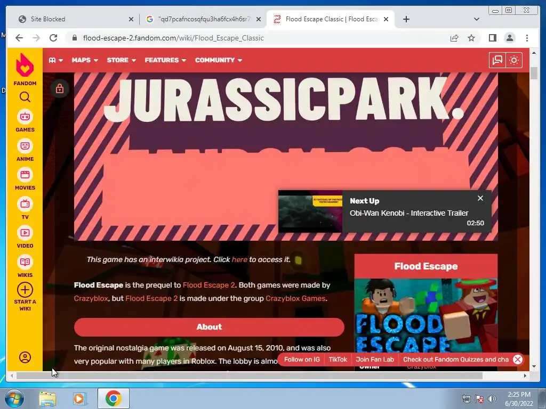
Task: Toggle the light/dark theme sun icon
Action: [x=514, y=60]
